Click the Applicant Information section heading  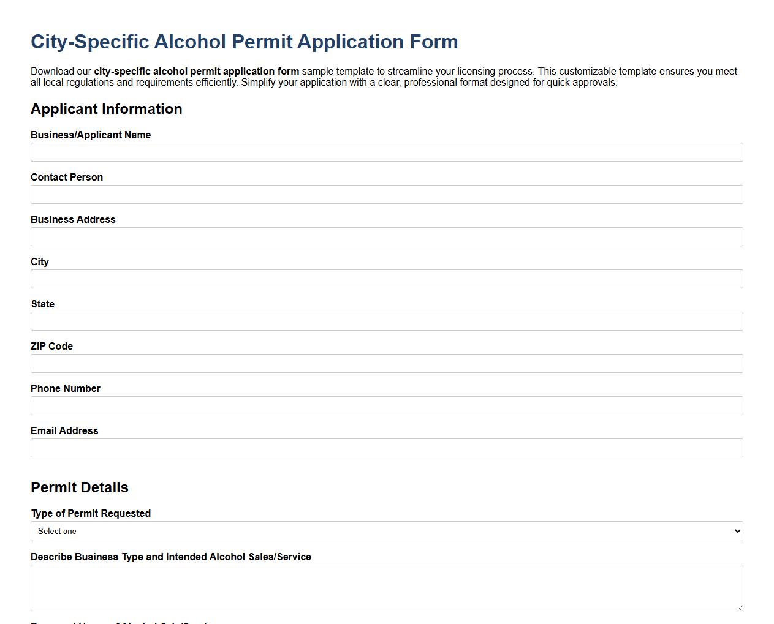click(106, 109)
